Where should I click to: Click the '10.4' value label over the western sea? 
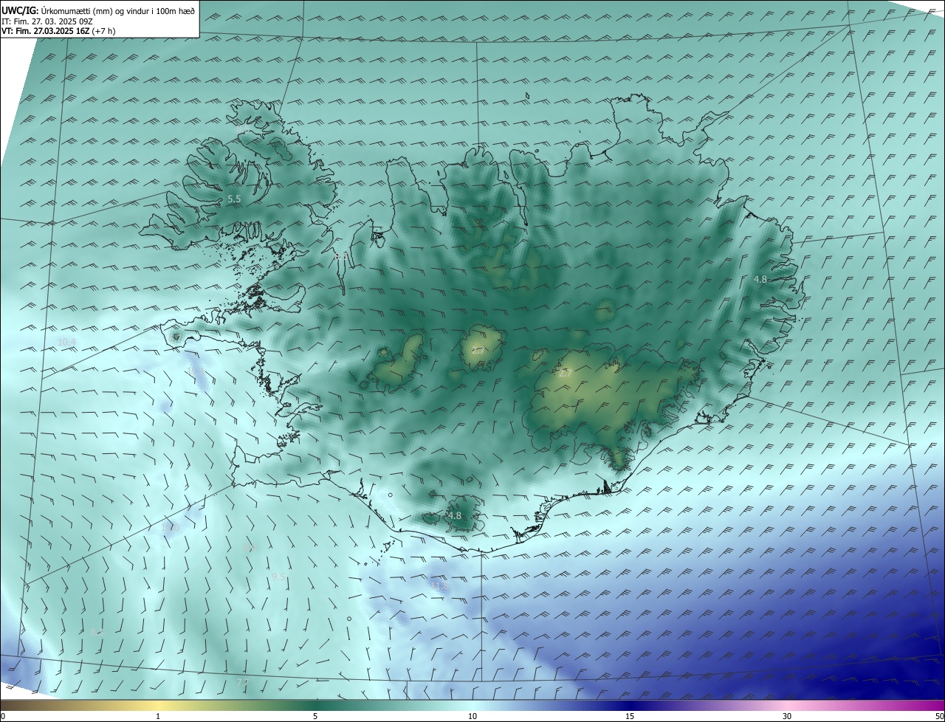[66, 342]
